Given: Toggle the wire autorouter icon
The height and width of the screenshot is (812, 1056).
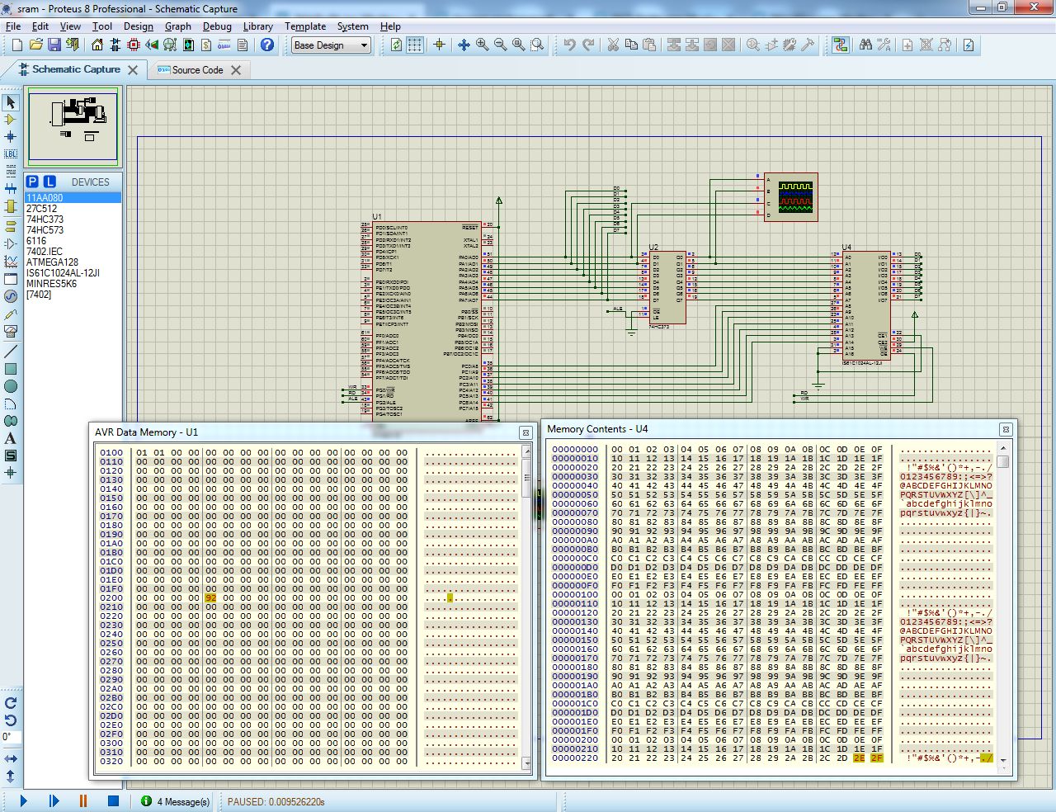Looking at the screenshot, I should coord(840,45).
